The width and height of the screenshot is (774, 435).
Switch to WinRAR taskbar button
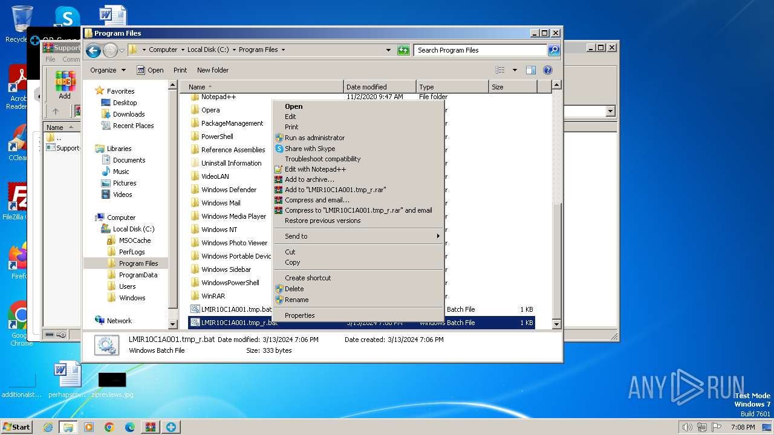point(150,427)
